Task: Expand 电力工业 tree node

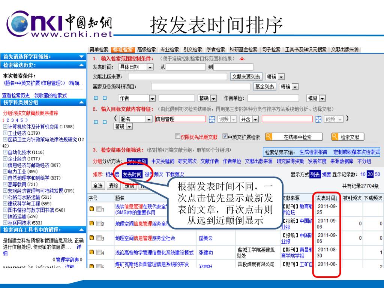Action: pyautogui.click(x=5, y=171)
